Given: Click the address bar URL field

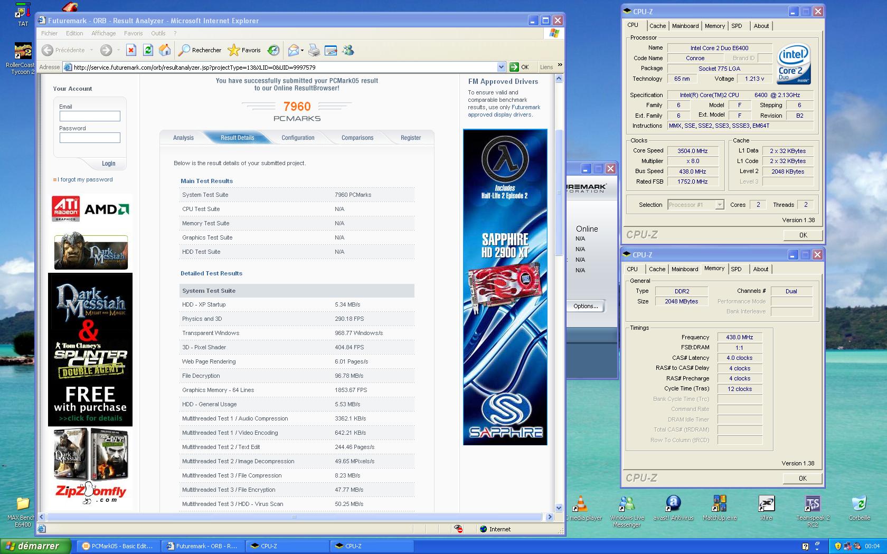Looking at the screenshot, I should (x=284, y=67).
